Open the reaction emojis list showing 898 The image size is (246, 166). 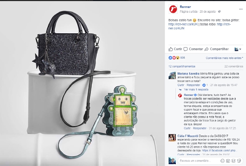pos(177,58)
